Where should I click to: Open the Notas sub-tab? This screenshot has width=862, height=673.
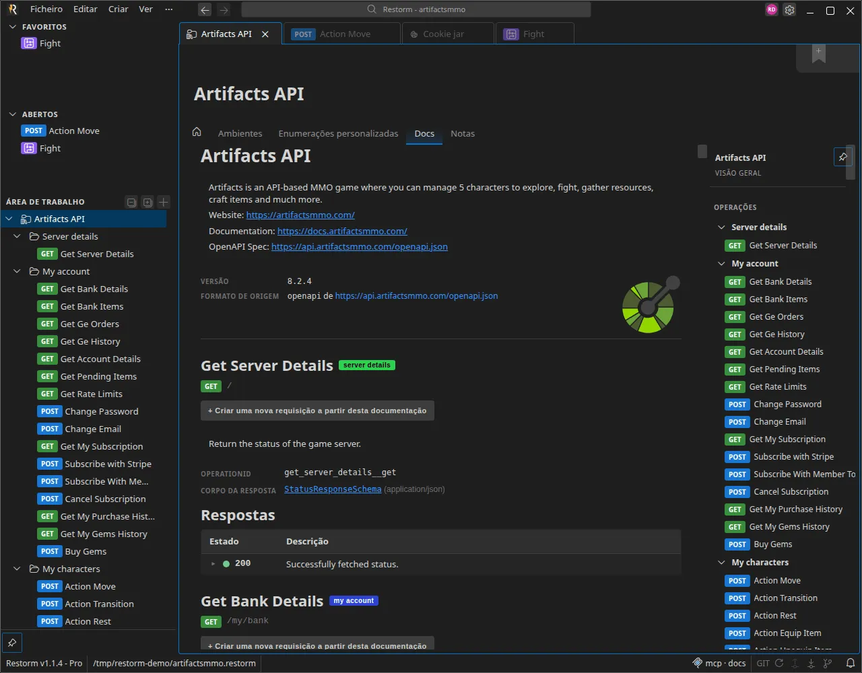point(463,133)
